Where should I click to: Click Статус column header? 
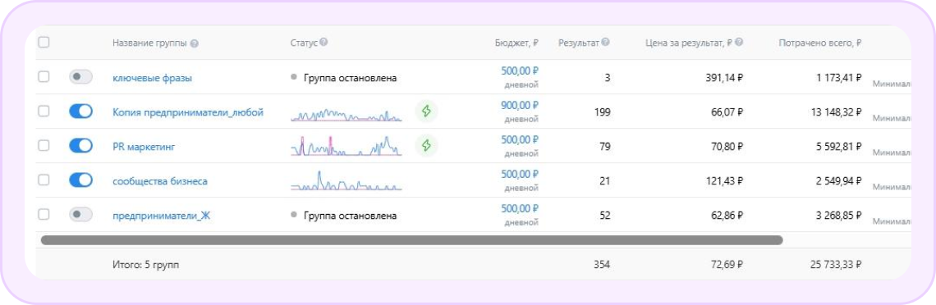click(x=304, y=43)
